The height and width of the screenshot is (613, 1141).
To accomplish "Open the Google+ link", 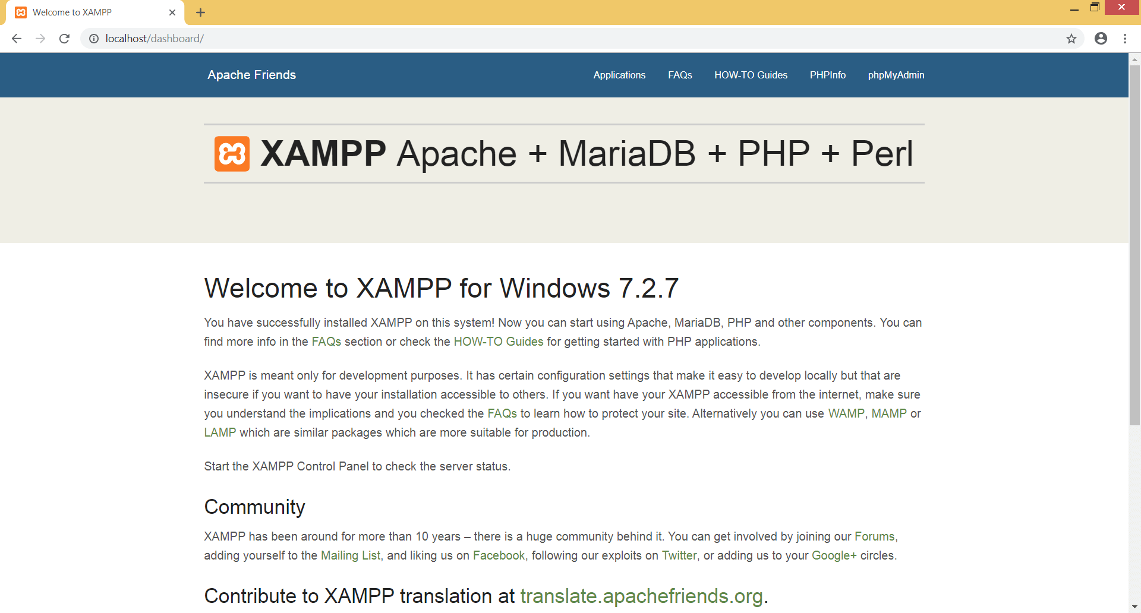I will pyautogui.click(x=834, y=555).
